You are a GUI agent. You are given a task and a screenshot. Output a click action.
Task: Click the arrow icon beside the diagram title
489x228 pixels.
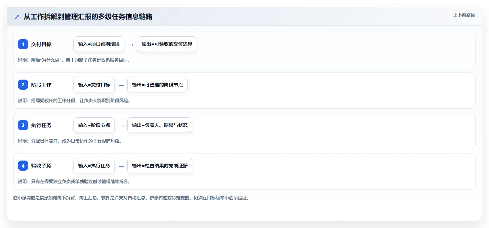point(17,17)
